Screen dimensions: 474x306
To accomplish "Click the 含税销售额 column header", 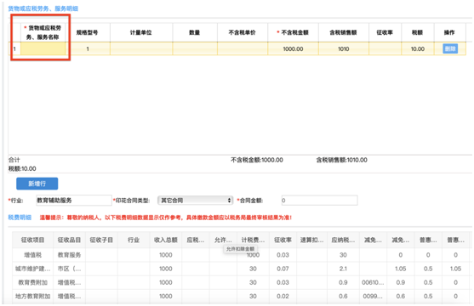I will [x=344, y=32].
